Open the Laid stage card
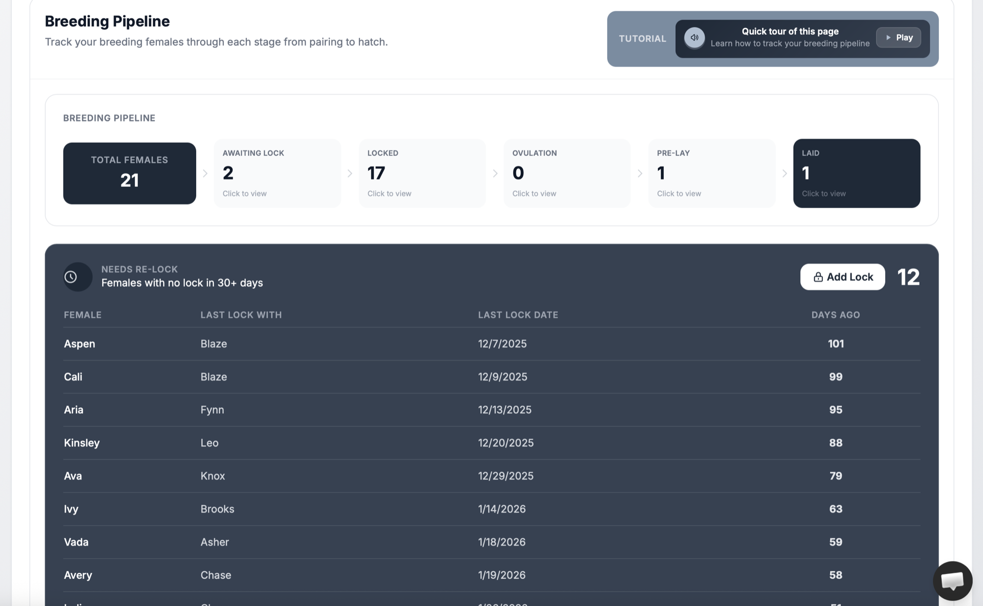This screenshot has height=606, width=983. [x=856, y=173]
